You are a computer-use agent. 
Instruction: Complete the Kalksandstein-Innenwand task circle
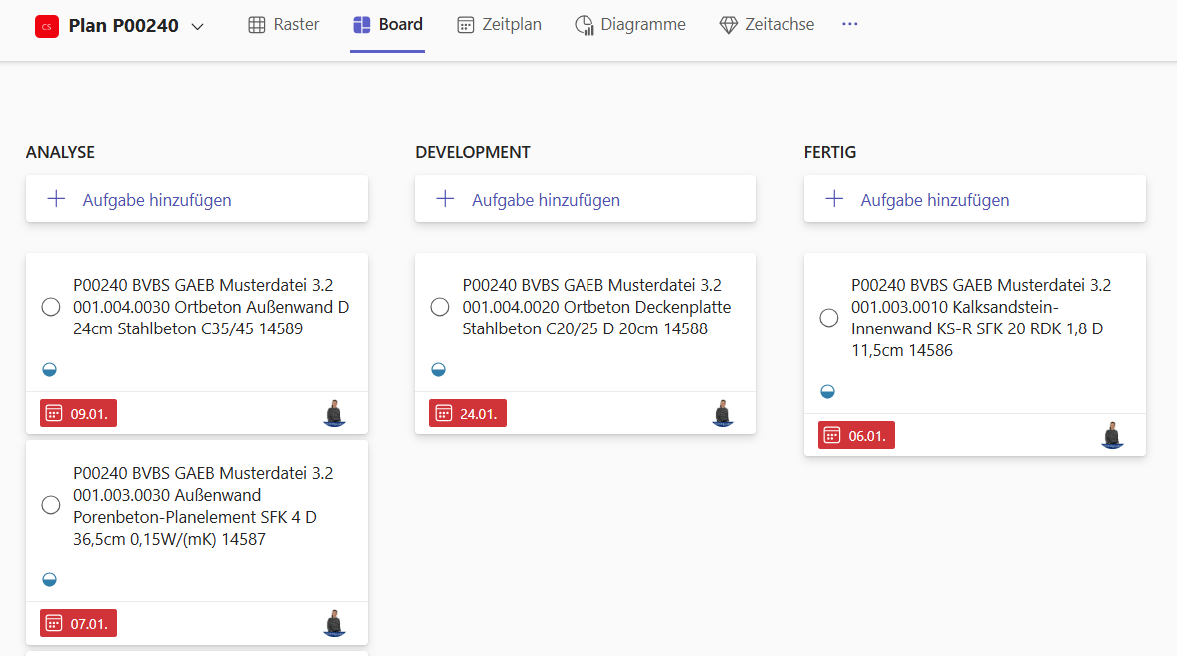click(x=829, y=318)
